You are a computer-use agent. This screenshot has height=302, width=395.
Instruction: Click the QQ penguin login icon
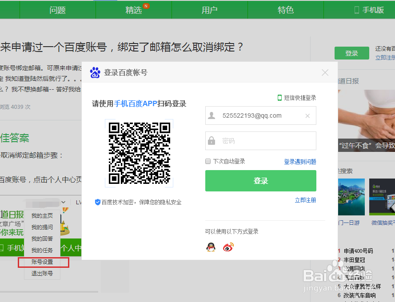pos(211,247)
